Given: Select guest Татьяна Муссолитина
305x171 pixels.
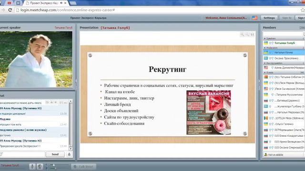Looking at the screenshot, I should (284, 95).
